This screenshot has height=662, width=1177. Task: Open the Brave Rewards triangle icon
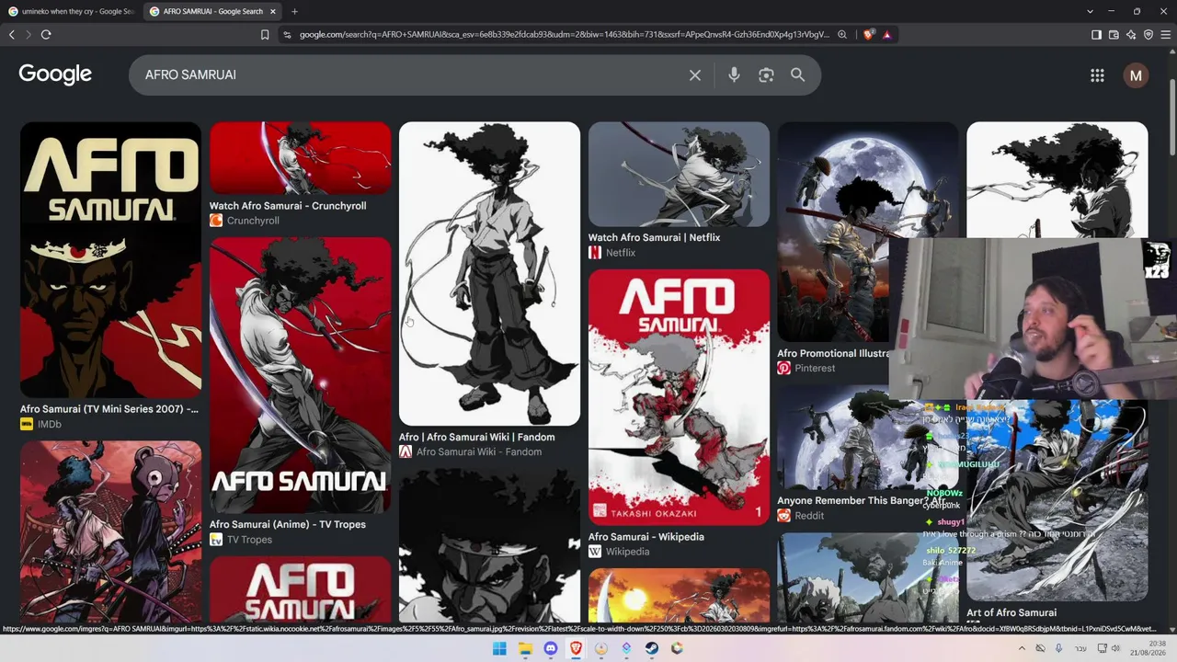887,35
